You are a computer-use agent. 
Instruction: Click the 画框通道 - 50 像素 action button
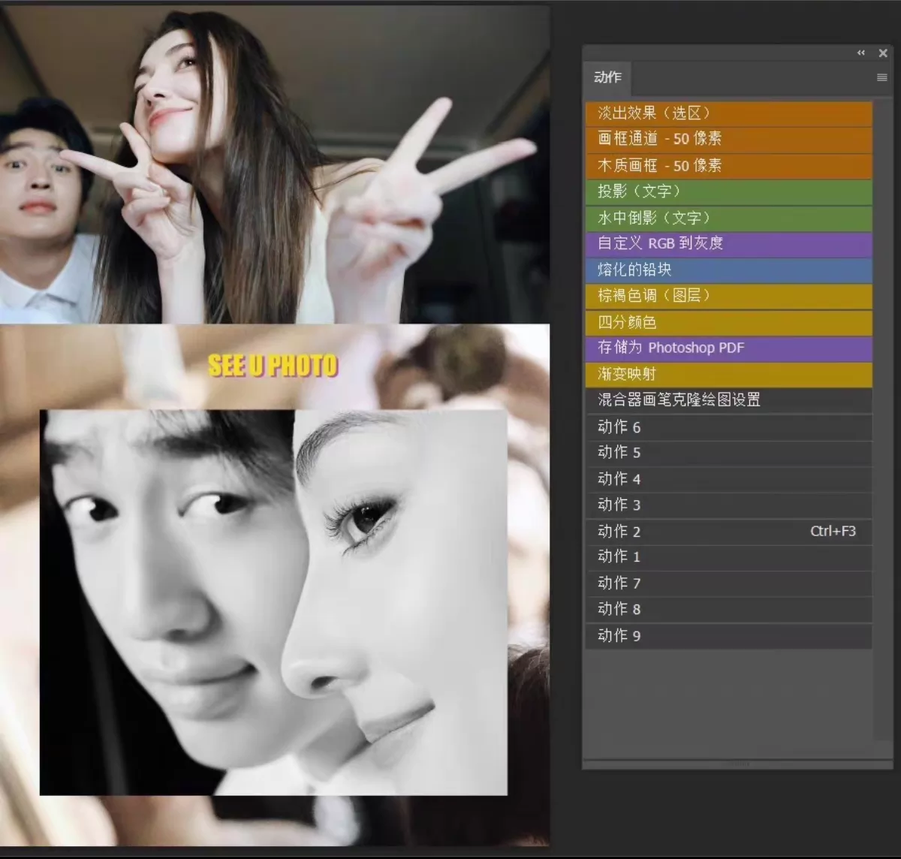tap(728, 139)
